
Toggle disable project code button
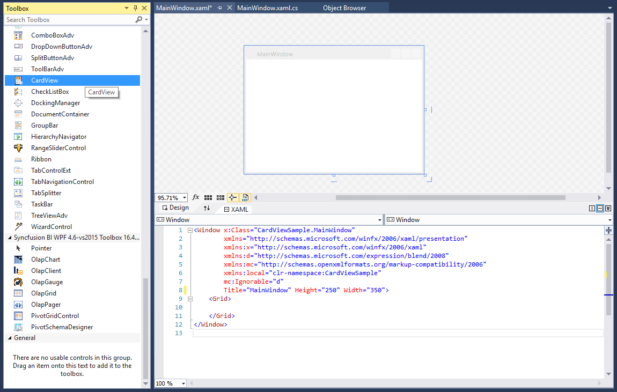(x=245, y=197)
